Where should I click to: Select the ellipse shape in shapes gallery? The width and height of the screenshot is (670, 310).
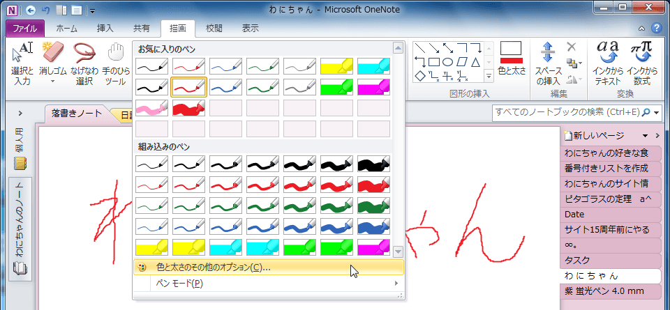pyautogui.click(x=448, y=62)
